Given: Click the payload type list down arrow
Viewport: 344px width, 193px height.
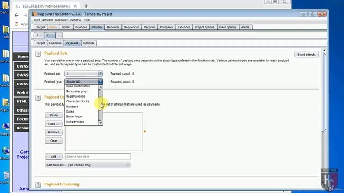Looking at the screenshot, I should tap(101, 123).
